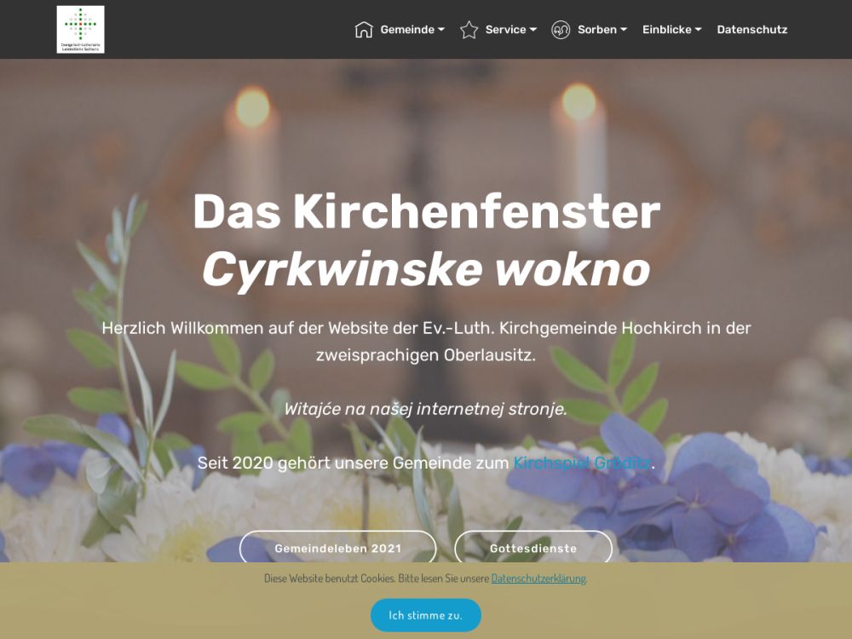Click the Gottesdienste button
852x639 pixels.
pos(533,548)
